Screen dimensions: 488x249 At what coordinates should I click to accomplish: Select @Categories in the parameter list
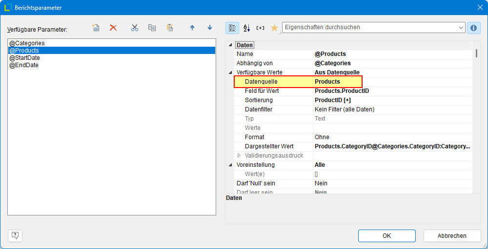click(x=27, y=43)
